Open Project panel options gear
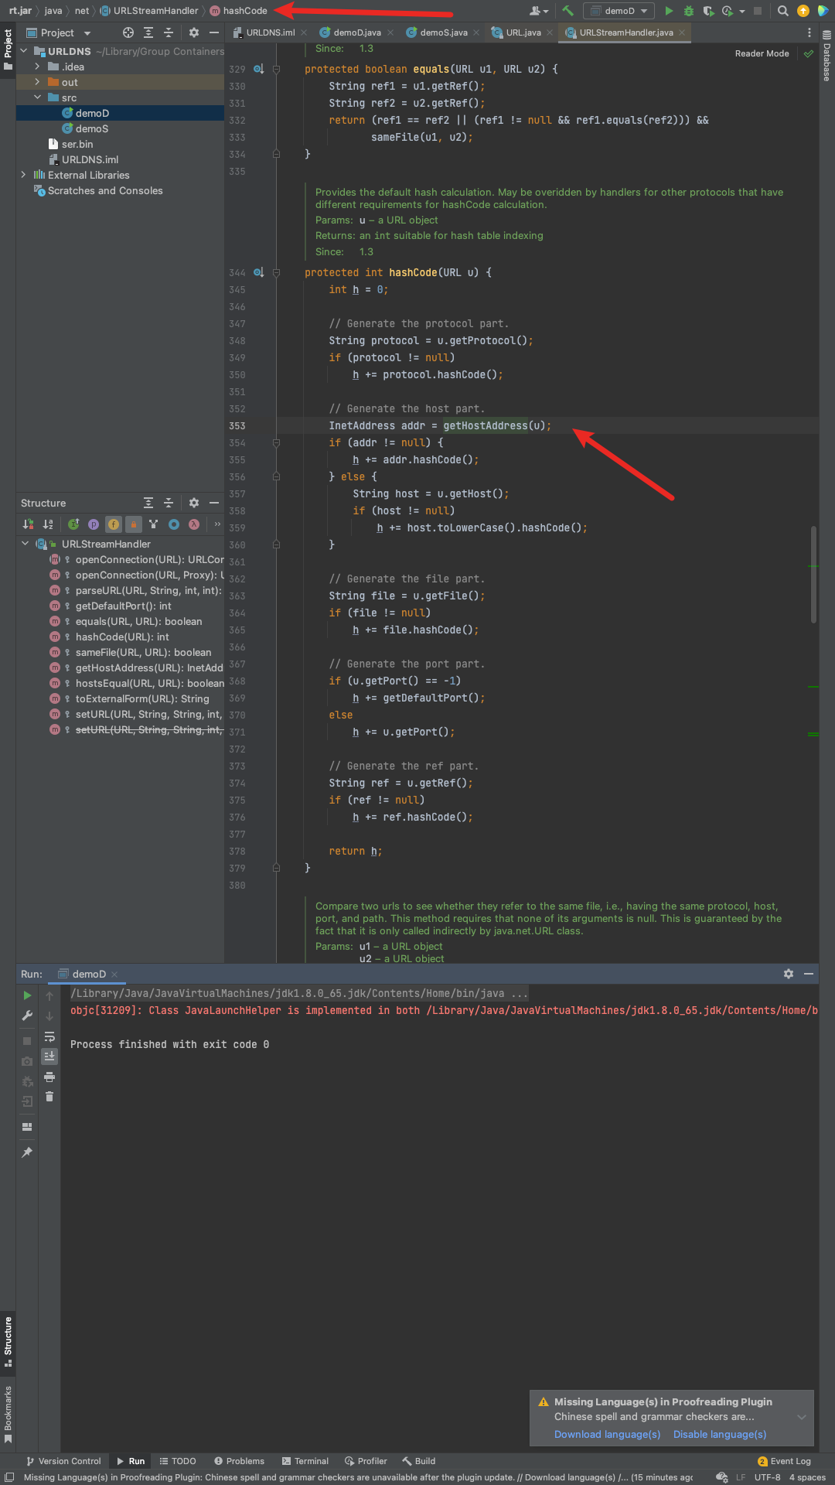This screenshot has height=1485, width=835. (194, 32)
